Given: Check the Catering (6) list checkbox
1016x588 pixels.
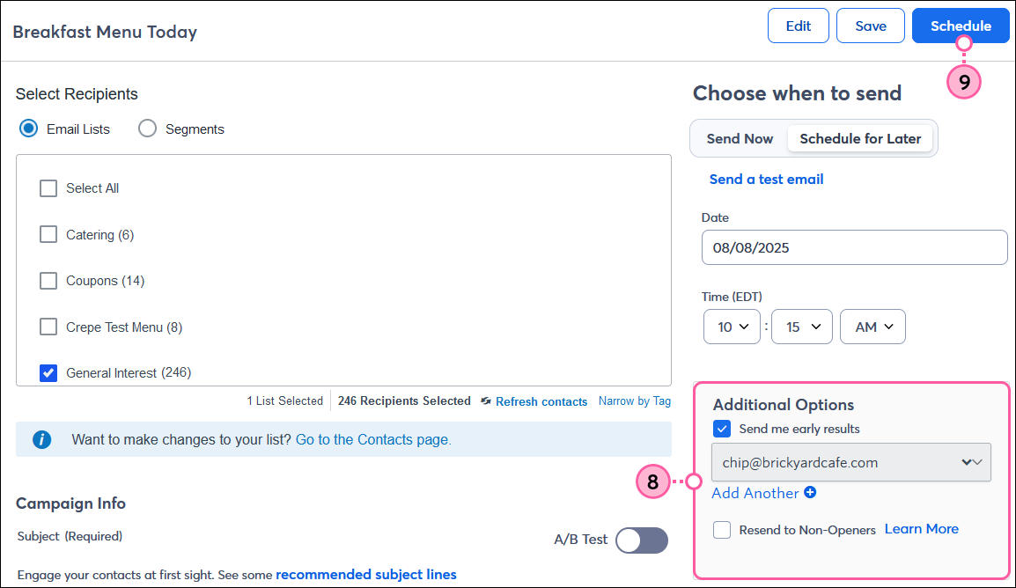Looking at the screenshot, I should pyautogui.click(x=48, y=234).
